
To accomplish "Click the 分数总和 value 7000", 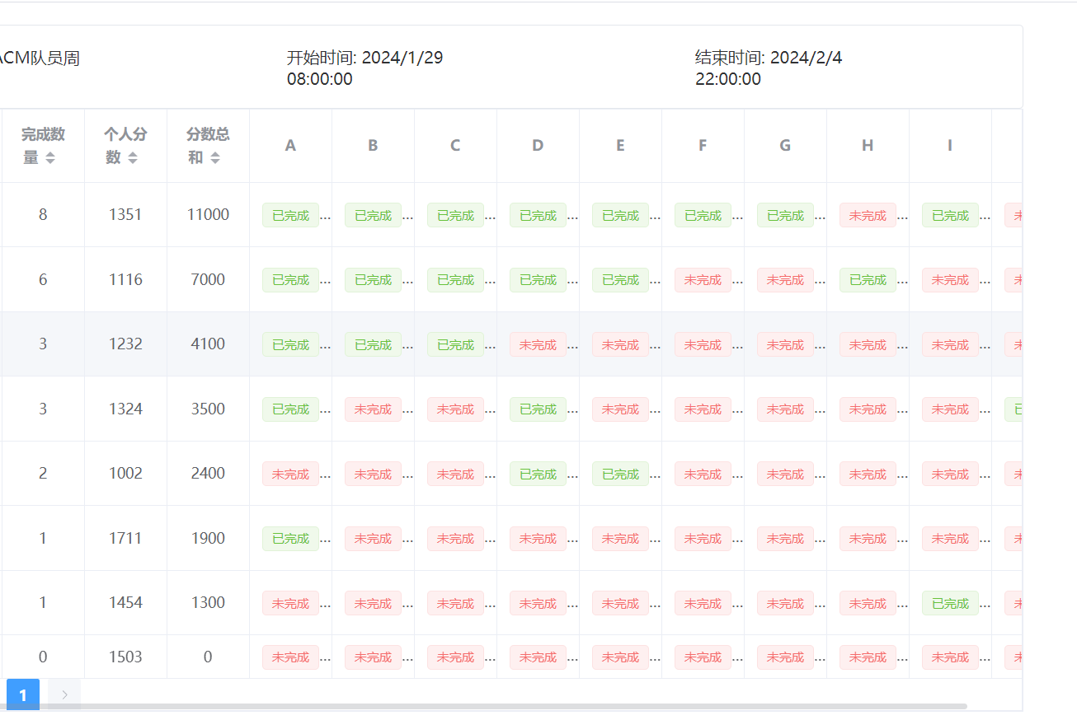I will 208,279.
